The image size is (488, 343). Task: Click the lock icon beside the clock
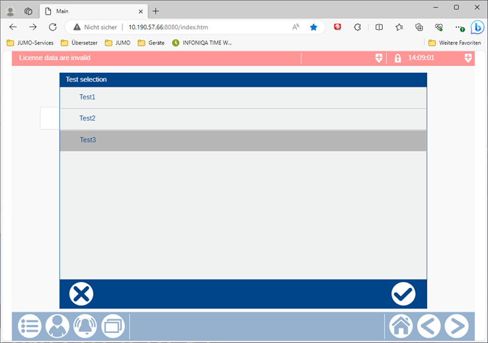pyautogui.click(x=397, y=58)
